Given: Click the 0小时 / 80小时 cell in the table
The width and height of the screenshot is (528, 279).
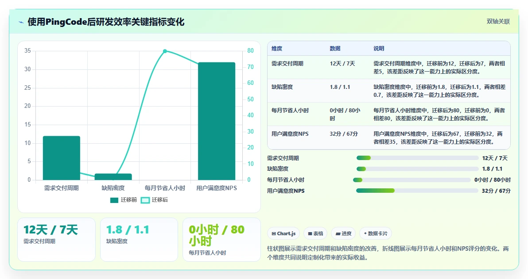Looking at the screenshot, I should [345, 114].
